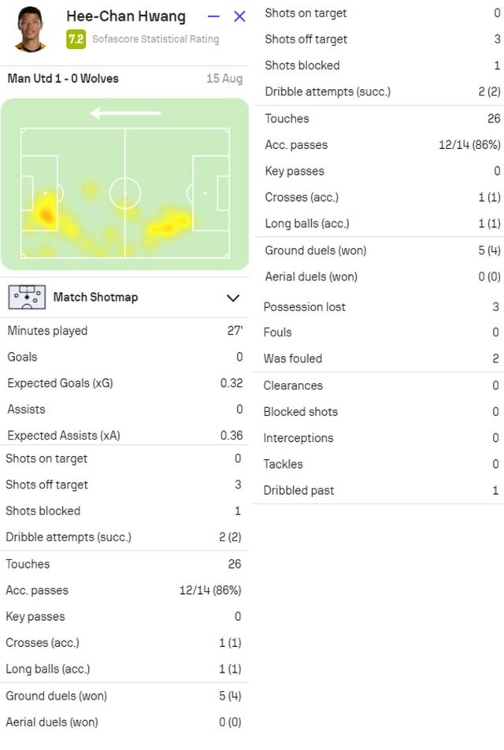Click the Man Utd 1 - 0 Wolves match title
Viewport: 504px width, 750px height.
tap(63, 79)
